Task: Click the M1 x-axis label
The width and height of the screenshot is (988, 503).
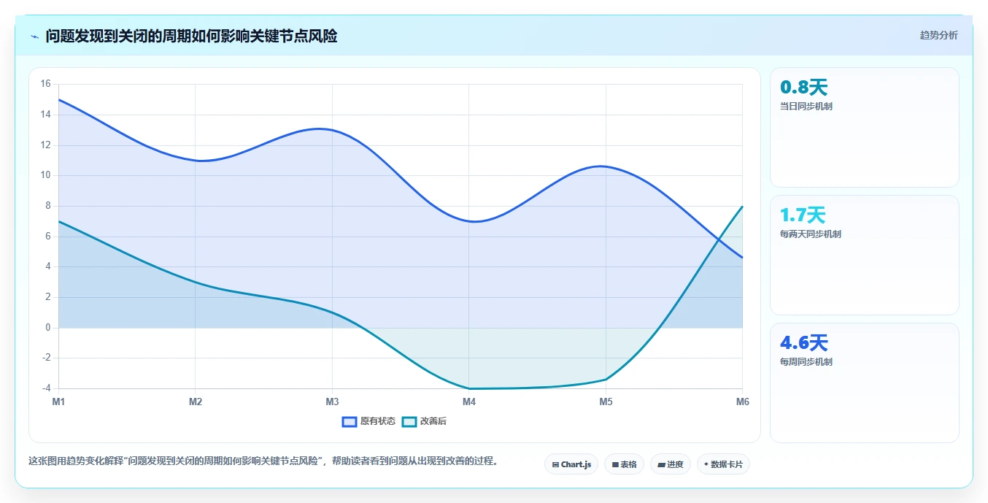Action: [x=58, y=402]
